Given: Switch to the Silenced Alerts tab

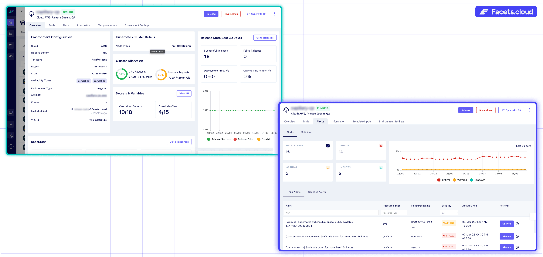Looking at the screenshot, I should 317,192.
